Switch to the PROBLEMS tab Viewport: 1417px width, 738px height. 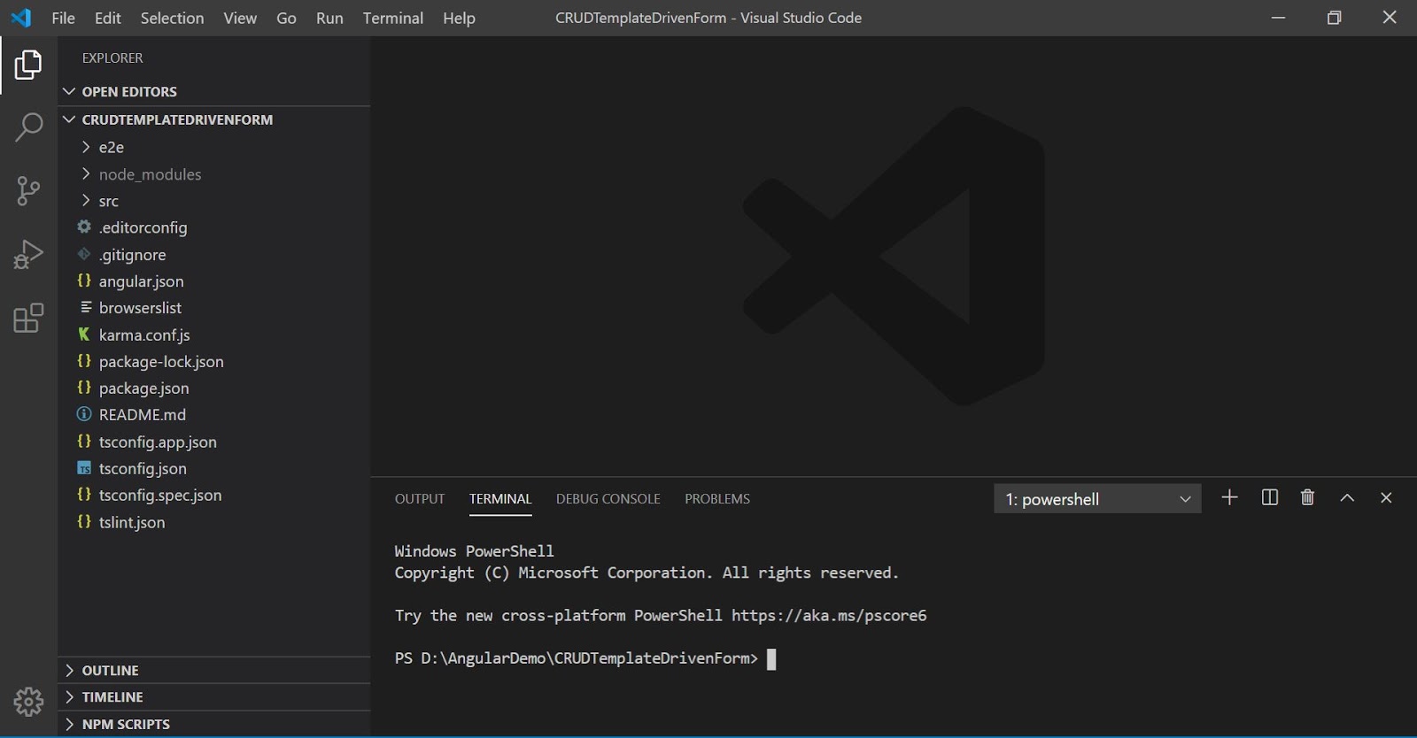717,499
